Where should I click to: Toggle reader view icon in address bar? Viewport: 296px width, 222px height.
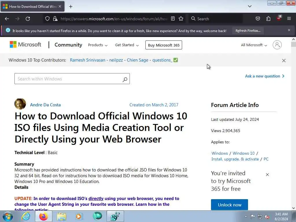173,18
